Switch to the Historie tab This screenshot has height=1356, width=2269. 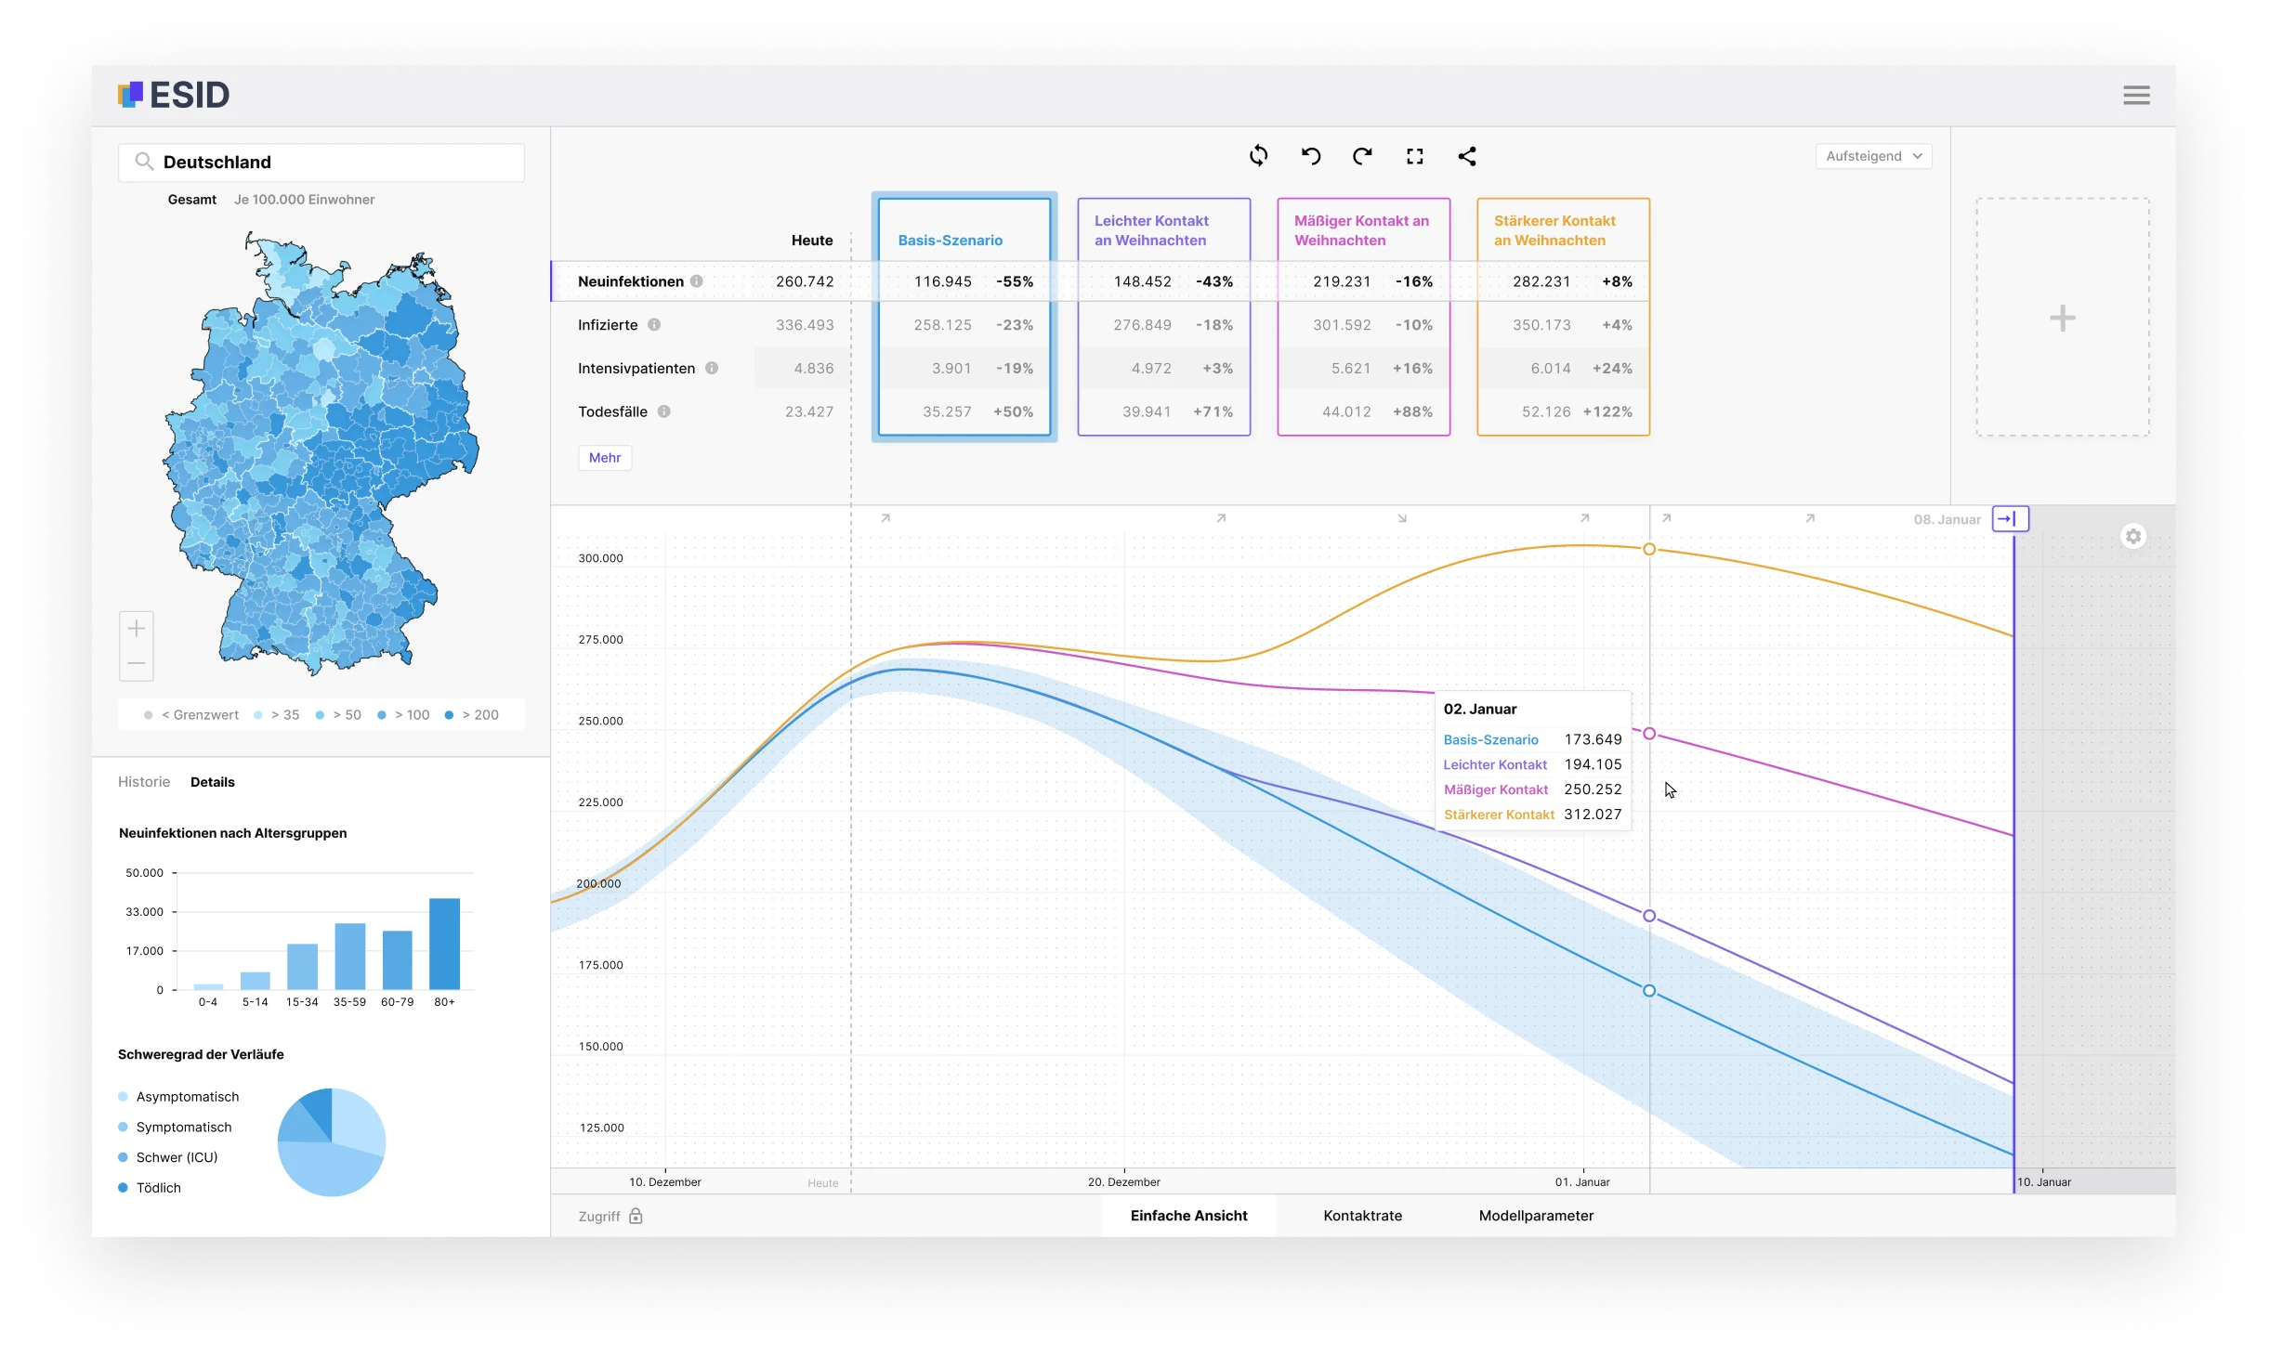(143, 781)
